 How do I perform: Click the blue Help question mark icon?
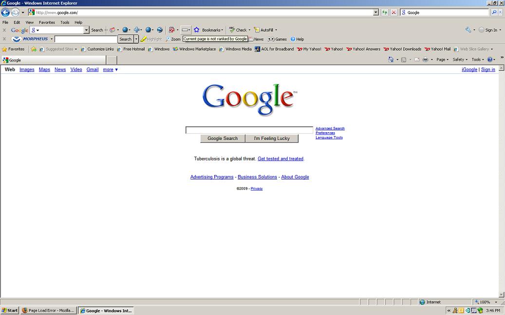(489, 59)
